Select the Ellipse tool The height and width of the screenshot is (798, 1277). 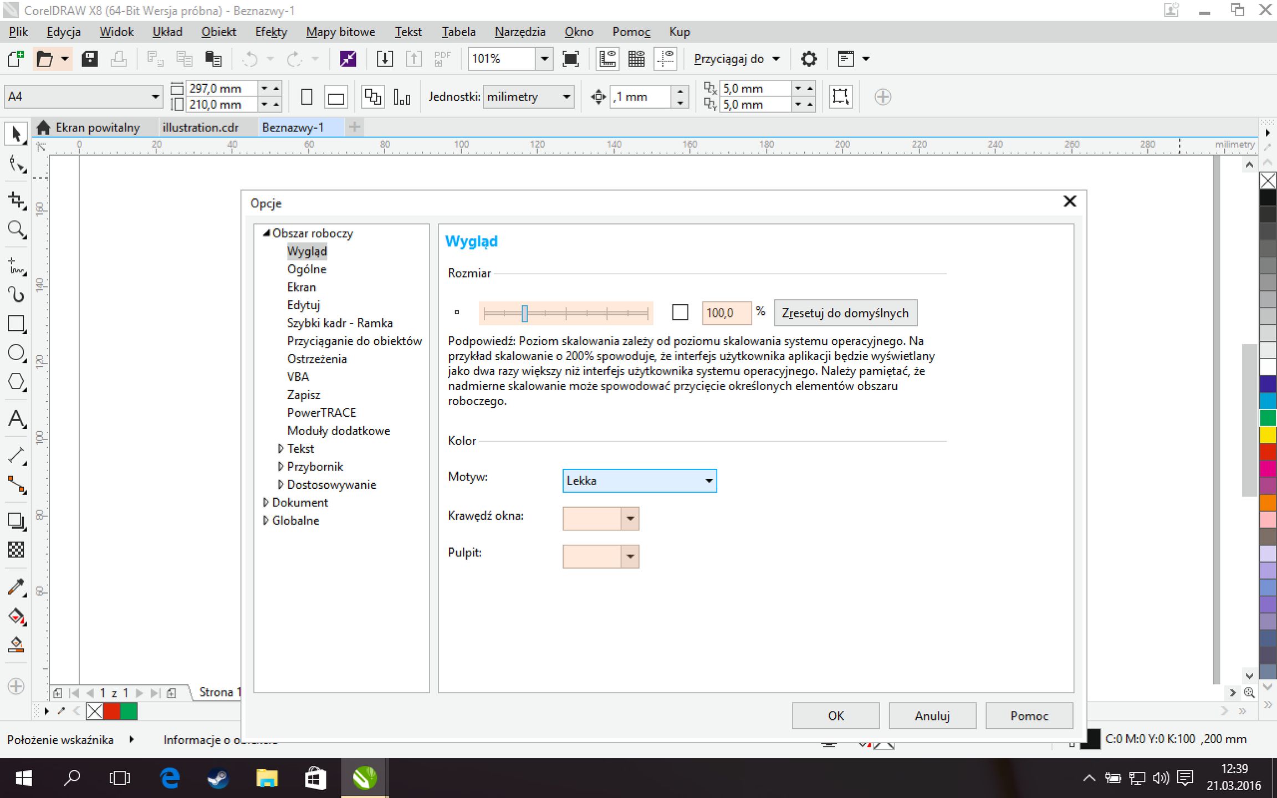tap(16, 352)
